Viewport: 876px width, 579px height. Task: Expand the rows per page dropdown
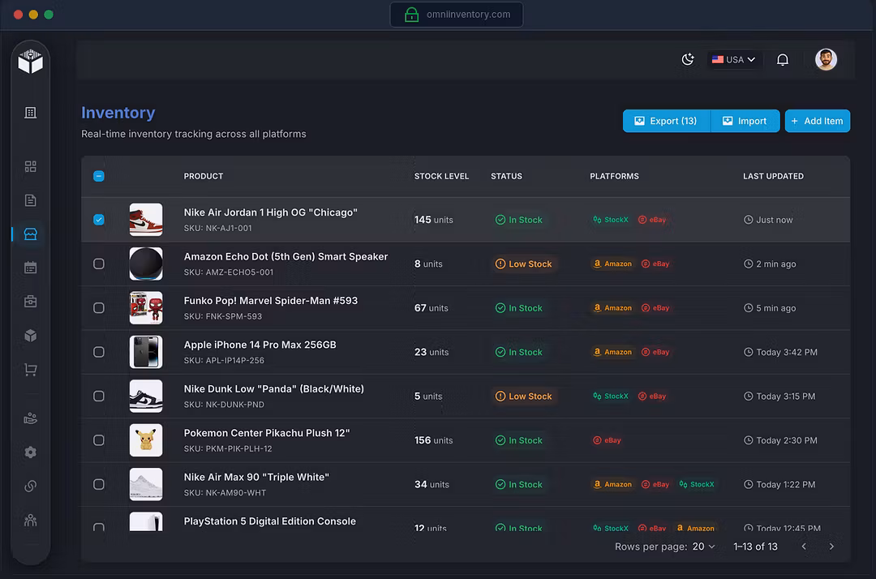(703, 547)
